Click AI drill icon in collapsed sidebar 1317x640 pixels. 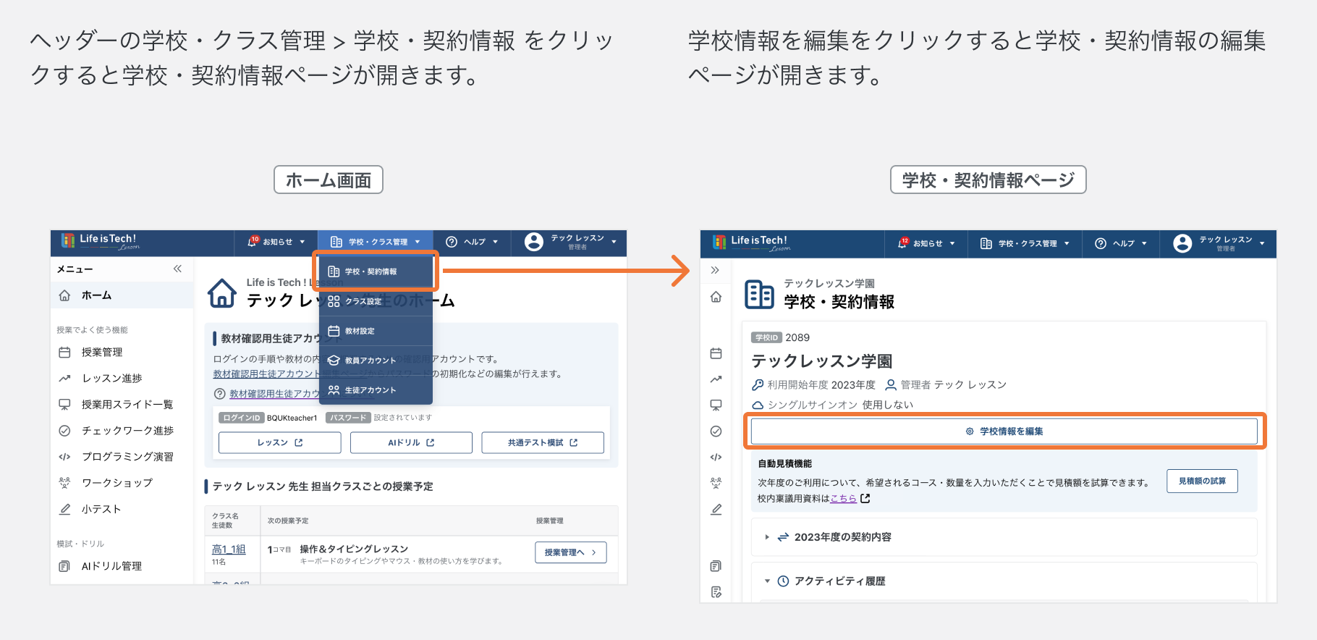point(716,565)
